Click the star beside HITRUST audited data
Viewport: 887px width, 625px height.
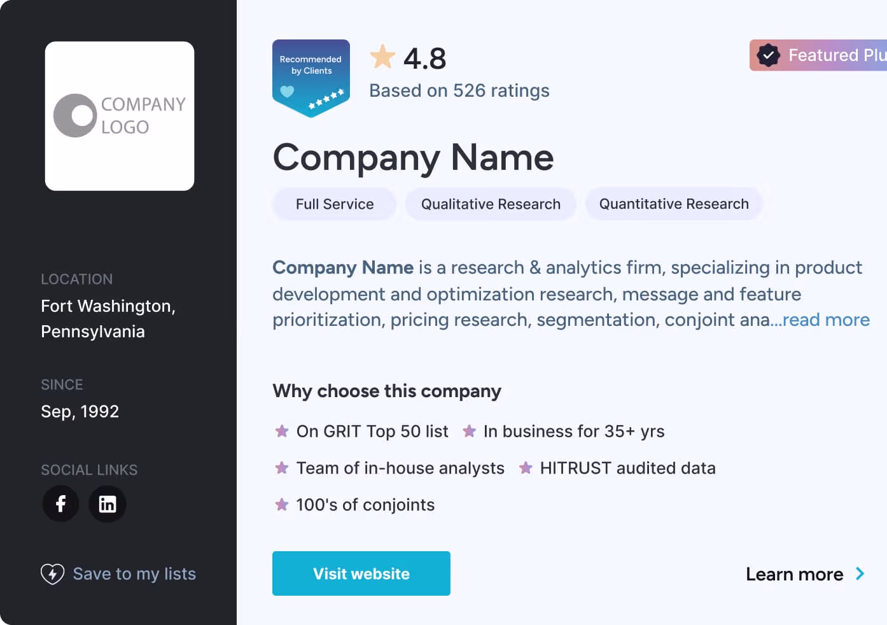[526, 468]
